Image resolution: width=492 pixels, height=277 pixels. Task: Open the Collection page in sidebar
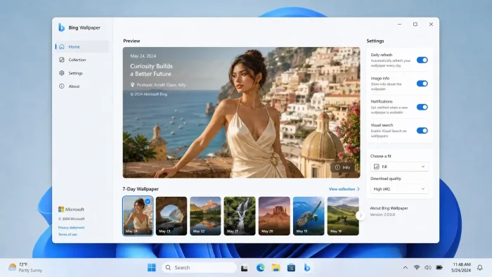coord(82,60)
